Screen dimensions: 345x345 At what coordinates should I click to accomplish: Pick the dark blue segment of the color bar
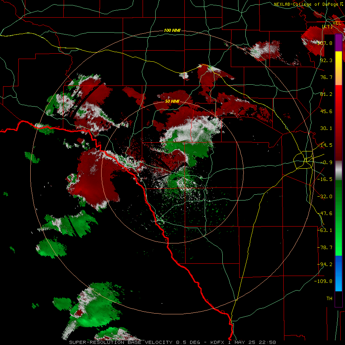(x=338, y=264)
